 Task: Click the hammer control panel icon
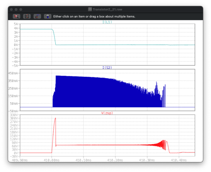point(47,16)
